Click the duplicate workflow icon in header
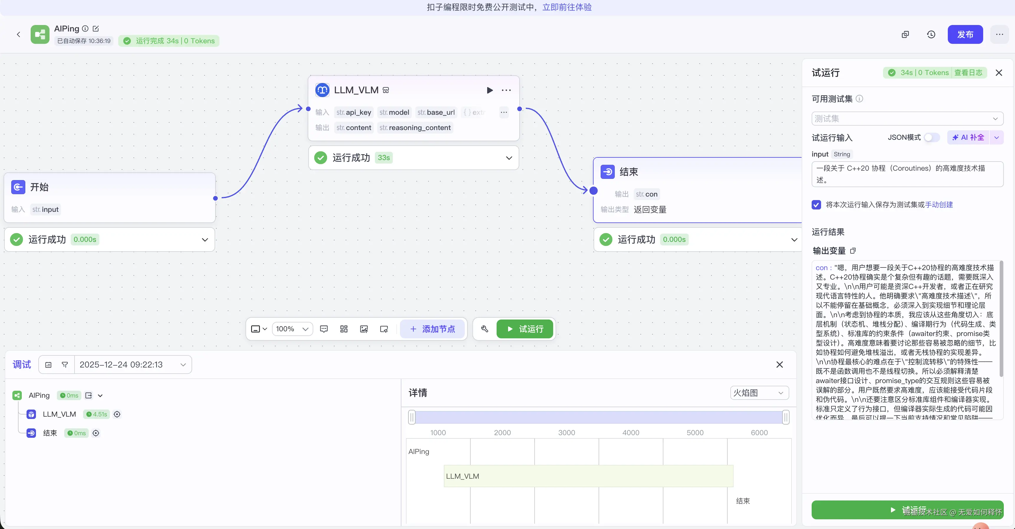Image resolution: width=1015 pixels, height=529 pixels. 905,35
